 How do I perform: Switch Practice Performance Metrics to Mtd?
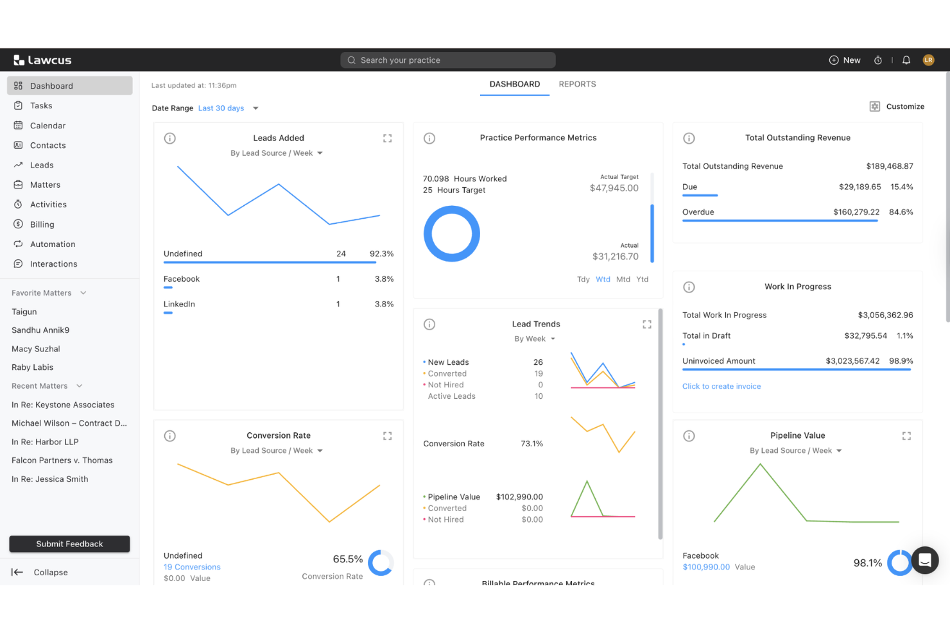click(623, 279)
